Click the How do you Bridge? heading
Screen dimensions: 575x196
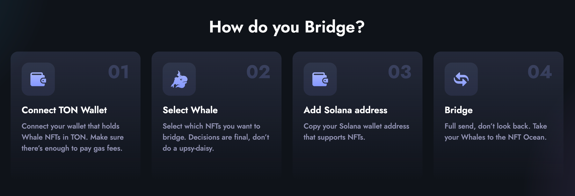click(287, 27)
